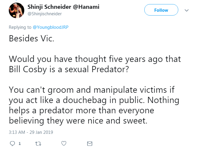Send via direct message envelope icon
The width and height of the screenshot is (197, 152).
90,143
